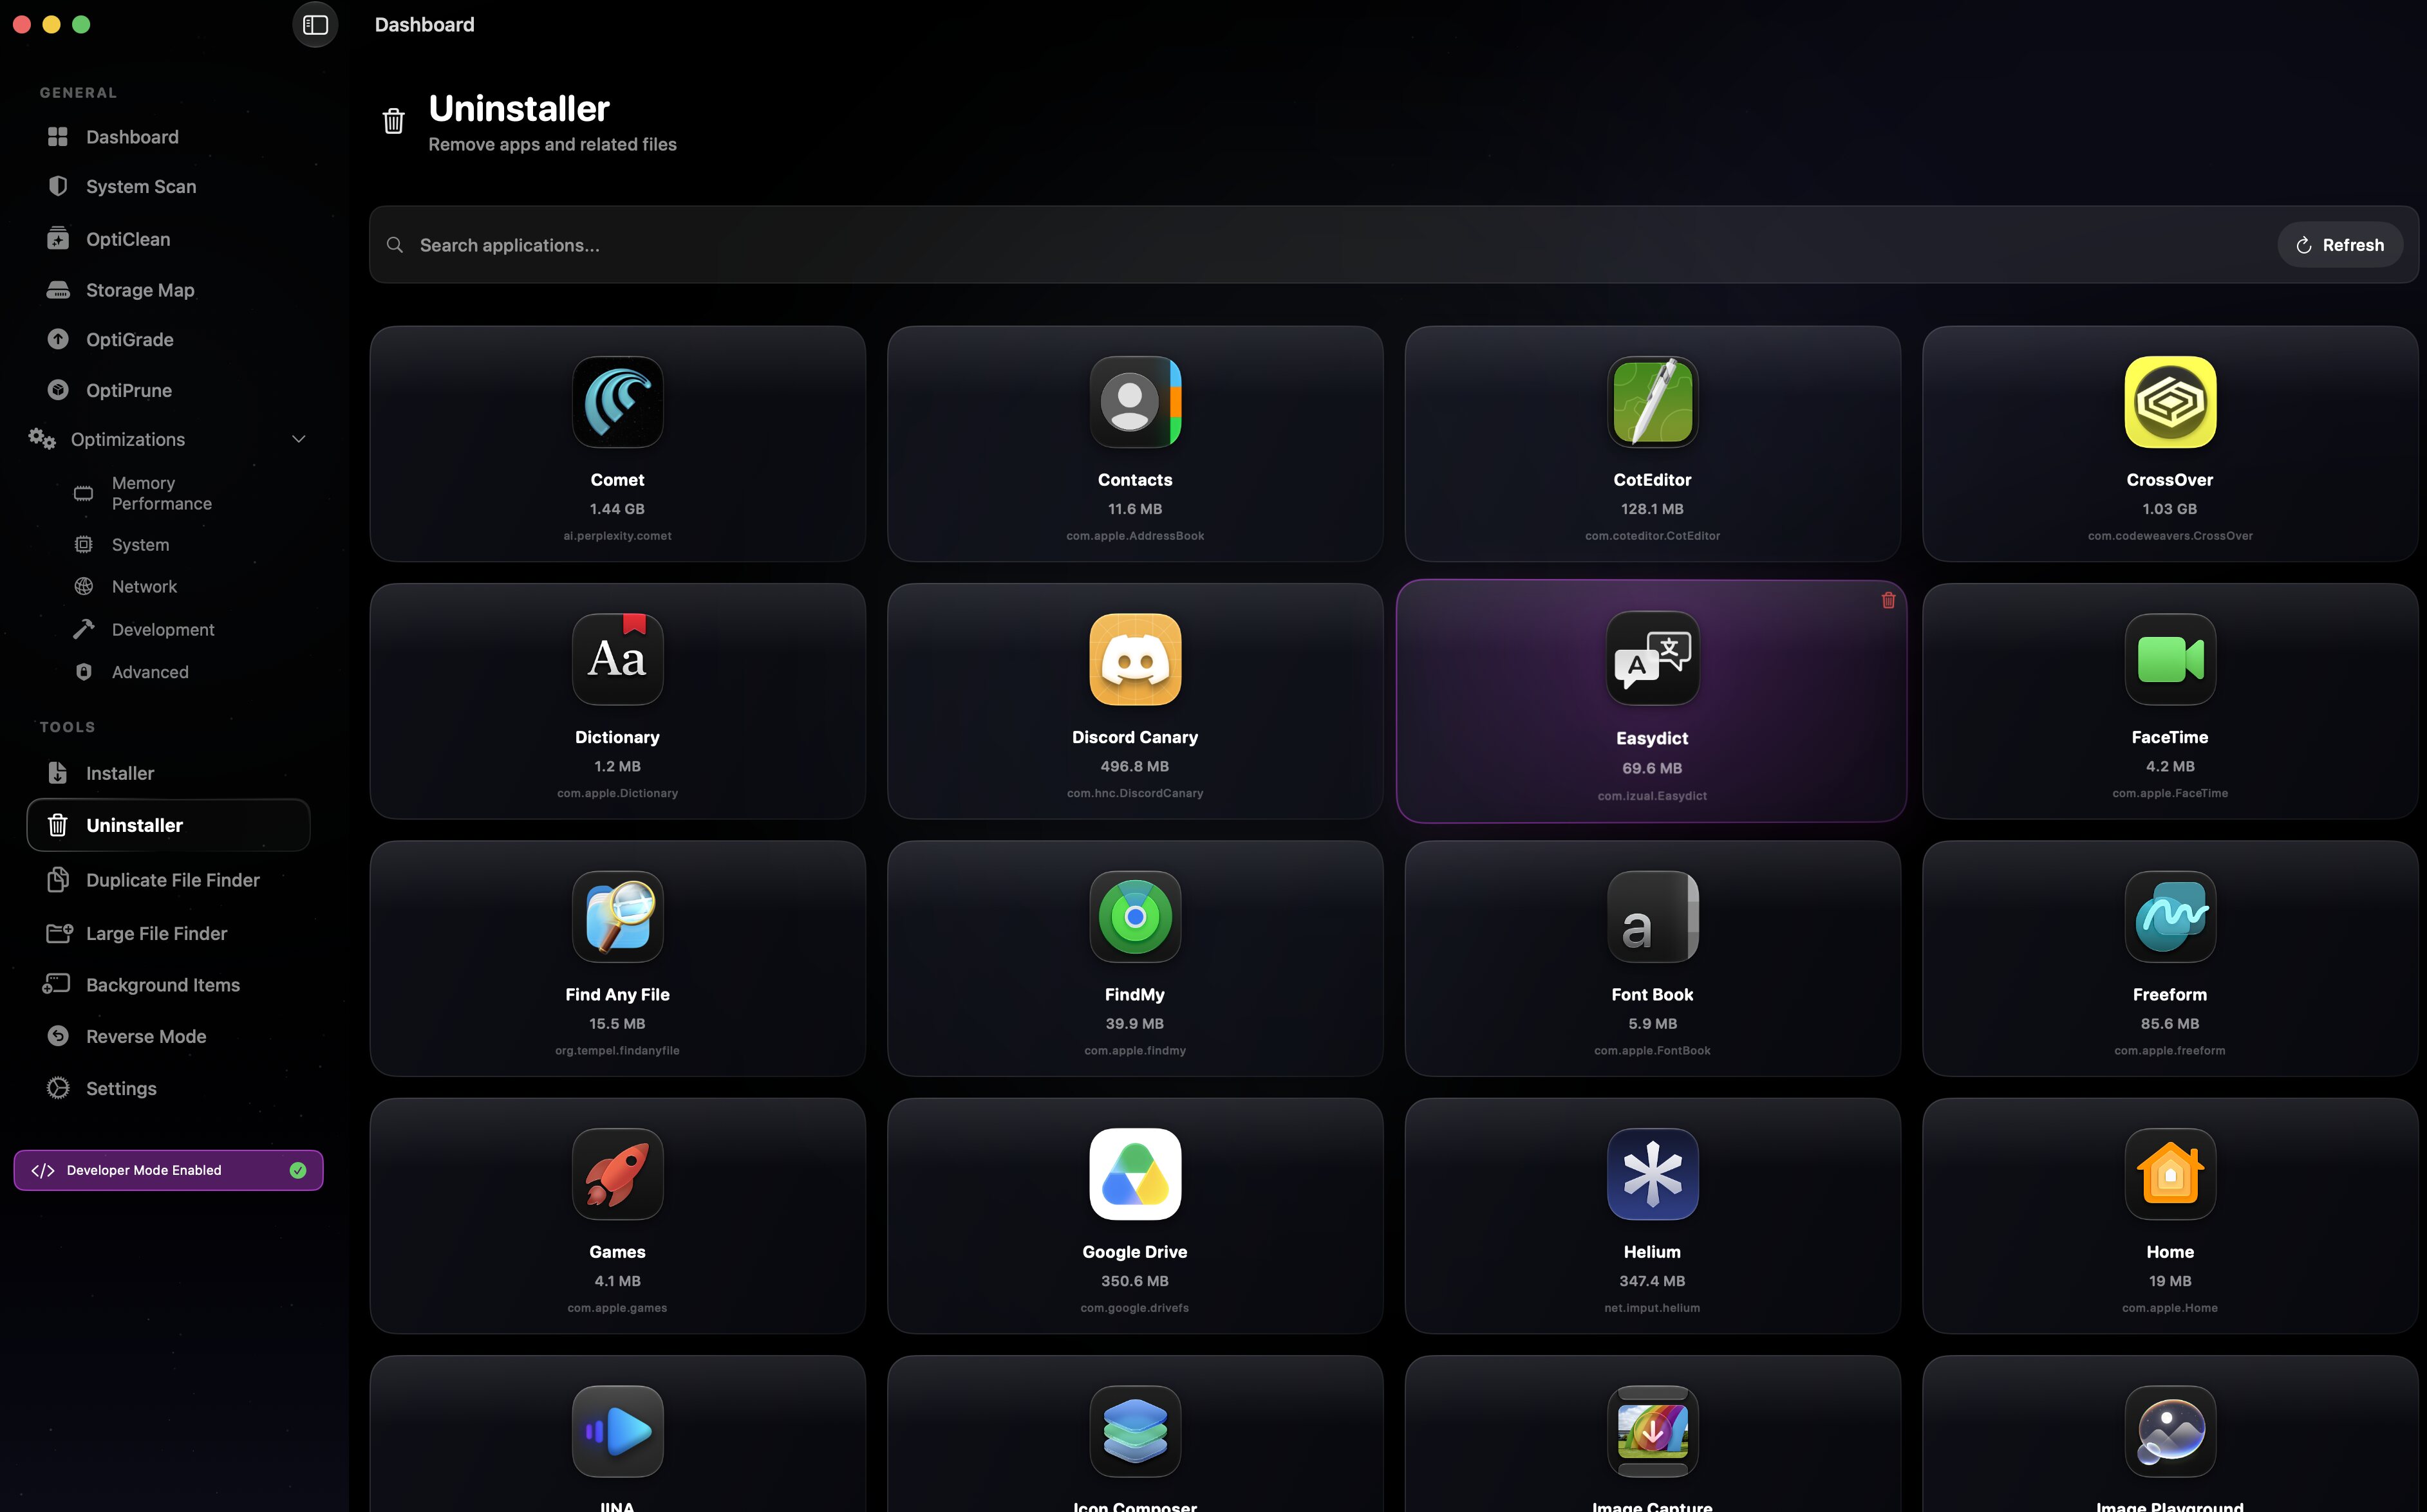Click the Google Drive app icon

[1134, 1173]
